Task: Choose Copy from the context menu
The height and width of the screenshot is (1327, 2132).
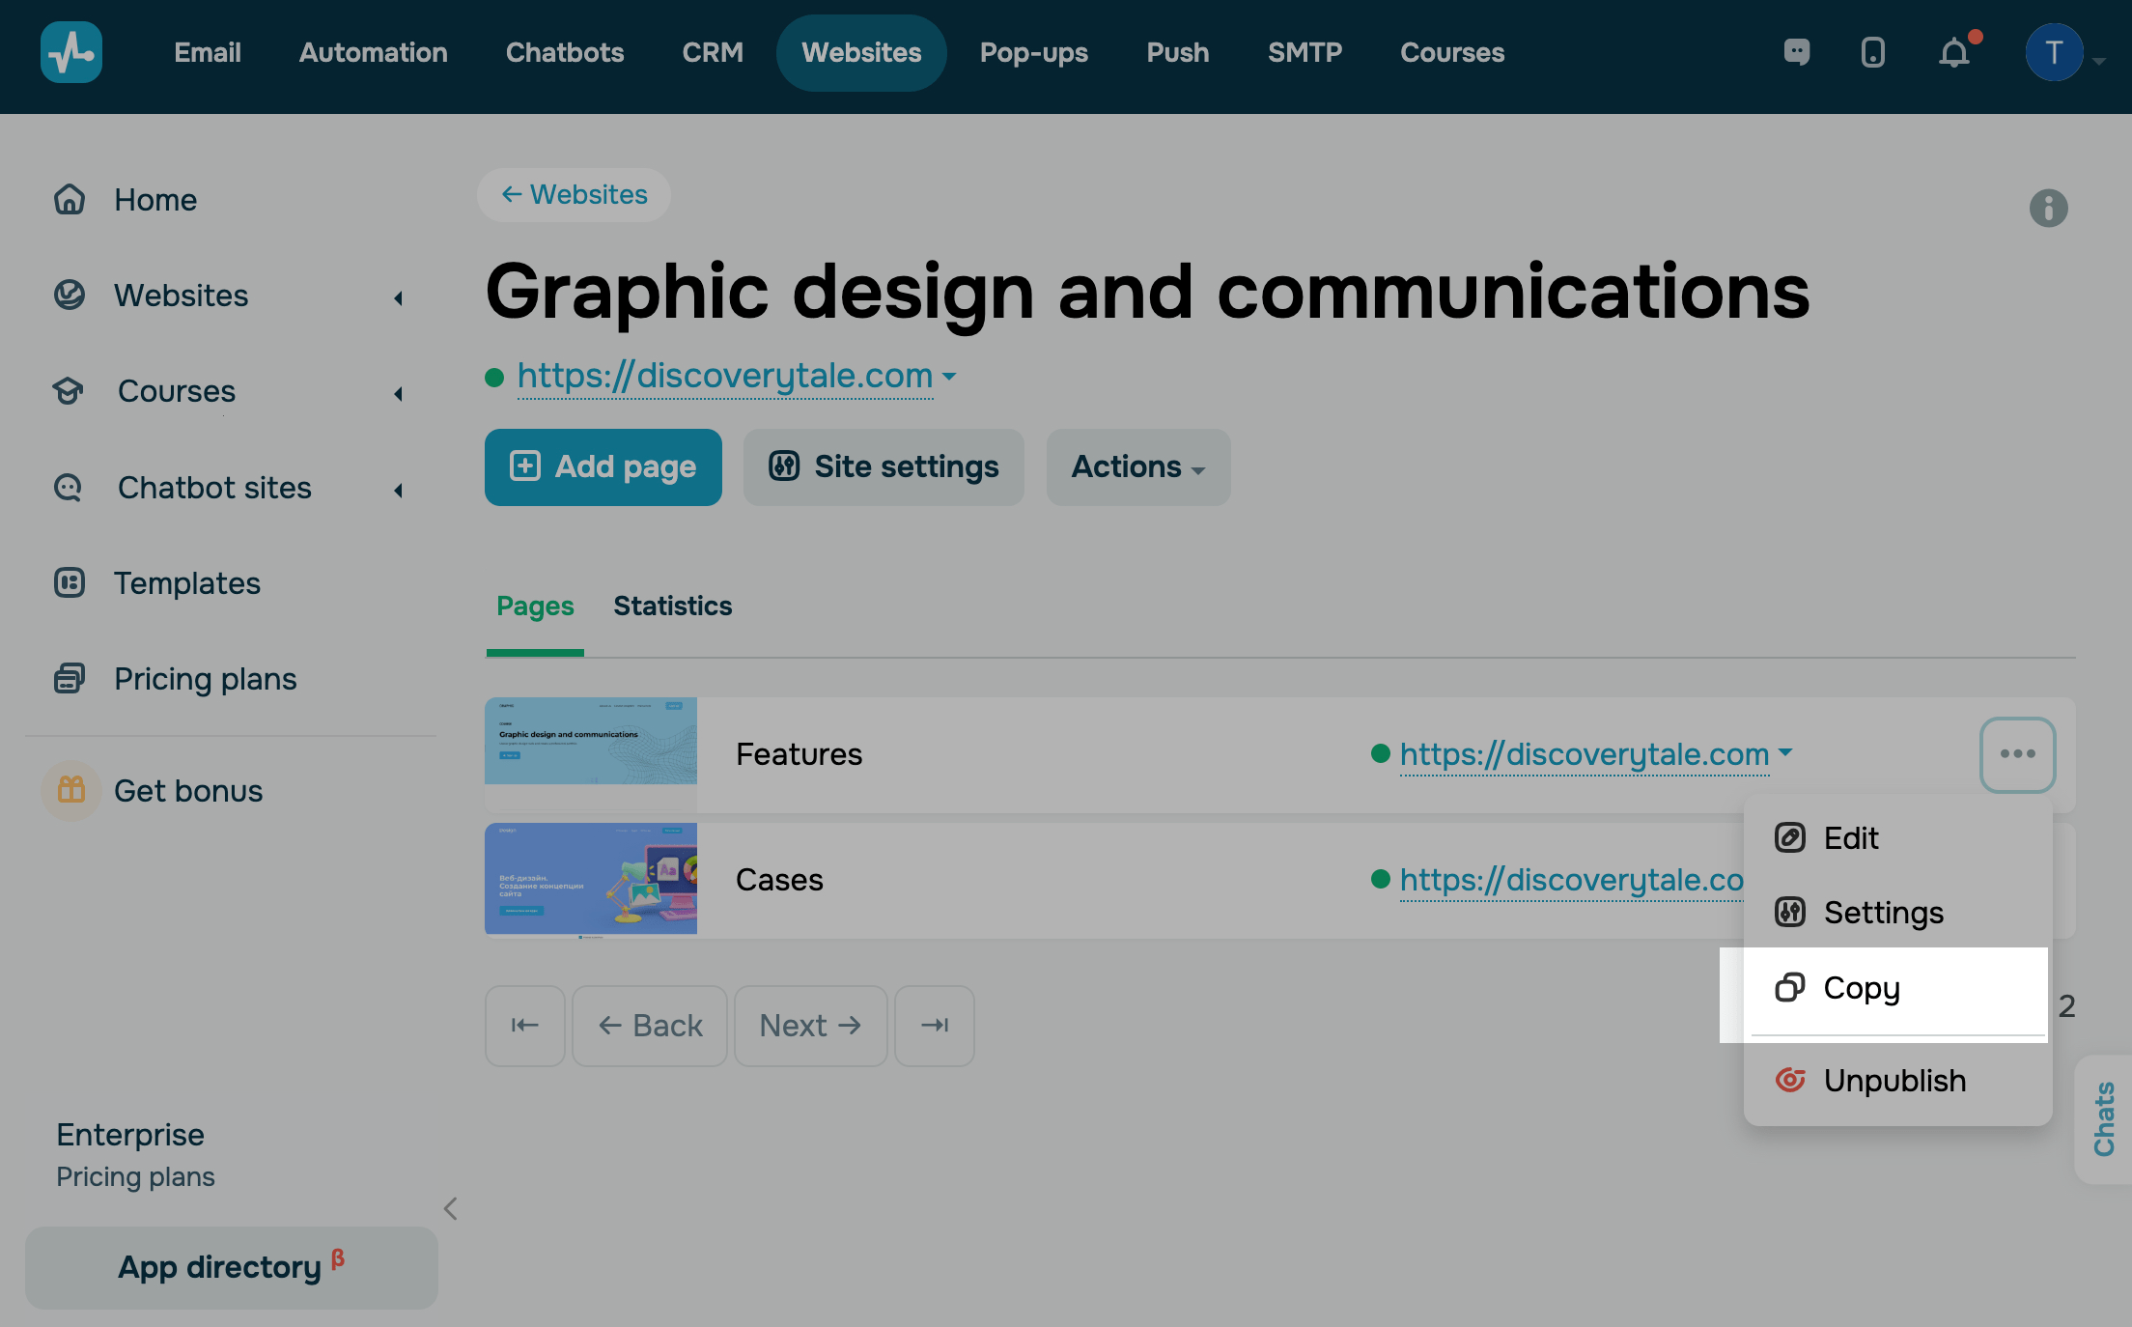Action: point(1862,988)
